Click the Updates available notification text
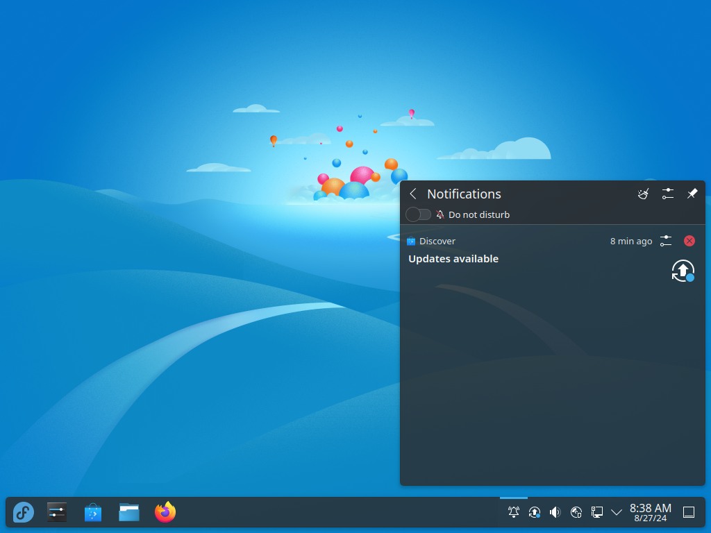This screenshot has height=533, width=711. (x=453, y=259)
